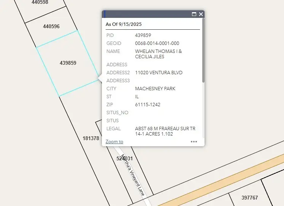Open the popup's three-dot actions menu
Viewport: 284px width, 206px height.
194,142
